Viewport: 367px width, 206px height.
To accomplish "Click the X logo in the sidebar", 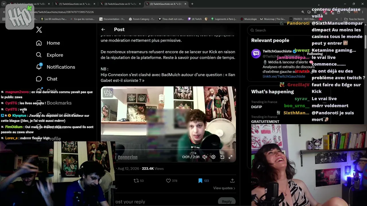I will coord(39,30).
